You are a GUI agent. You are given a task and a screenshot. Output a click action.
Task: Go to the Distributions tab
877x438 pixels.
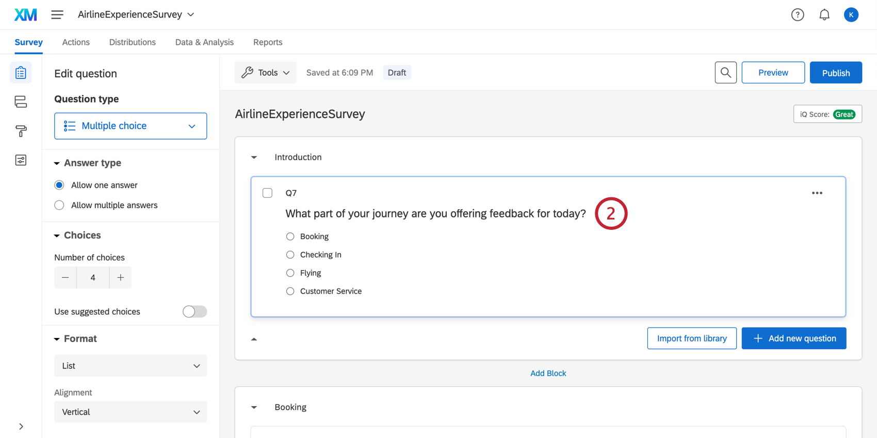[x=132, y=42]
